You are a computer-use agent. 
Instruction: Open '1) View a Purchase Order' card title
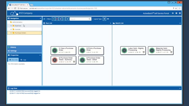pos(66,49)
